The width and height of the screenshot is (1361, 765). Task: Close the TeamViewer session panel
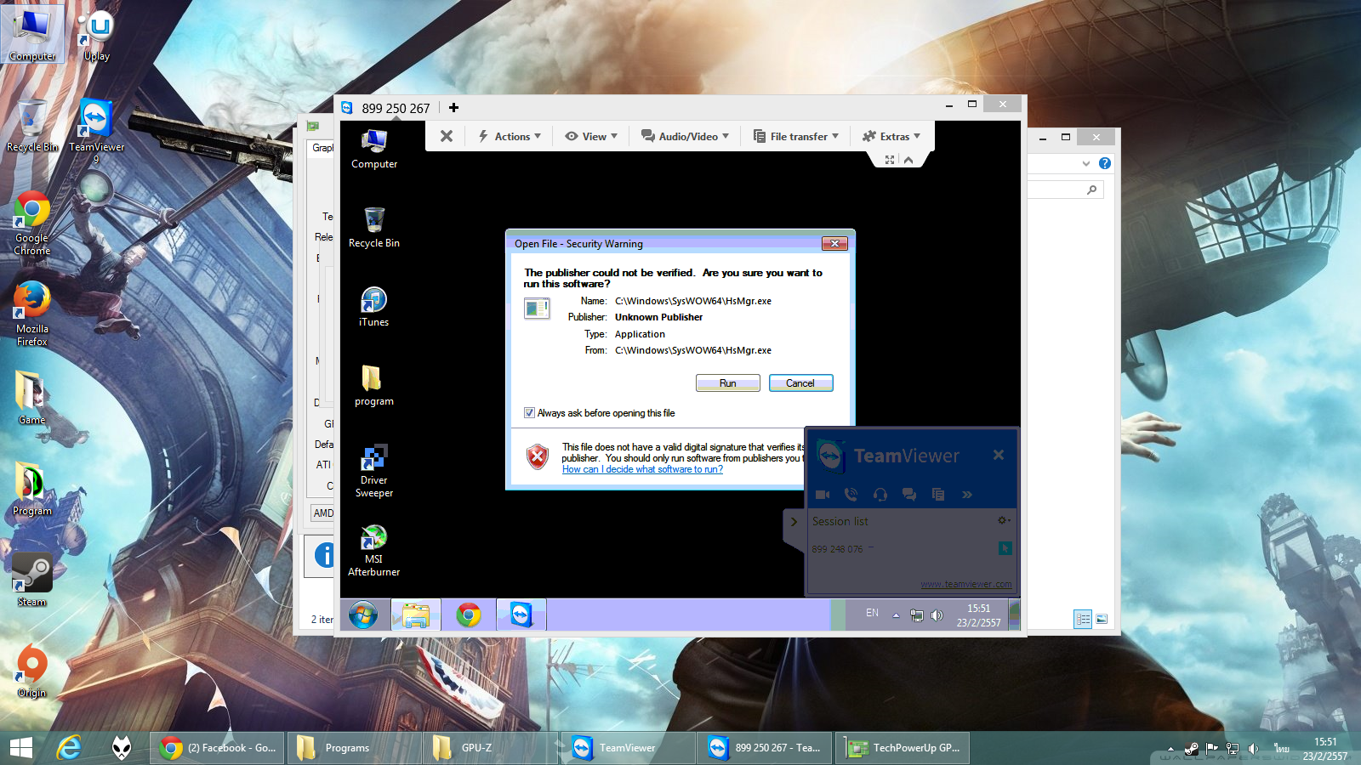[999, 456]
